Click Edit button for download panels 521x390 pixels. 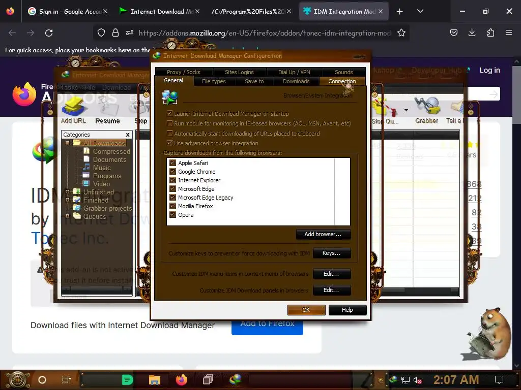[331, 290]
